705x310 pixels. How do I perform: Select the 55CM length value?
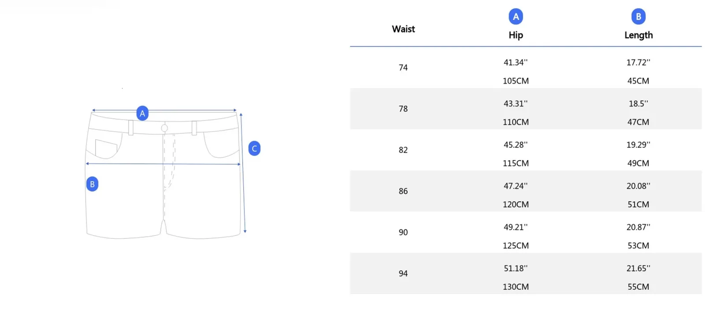click(x=638, y=287)
